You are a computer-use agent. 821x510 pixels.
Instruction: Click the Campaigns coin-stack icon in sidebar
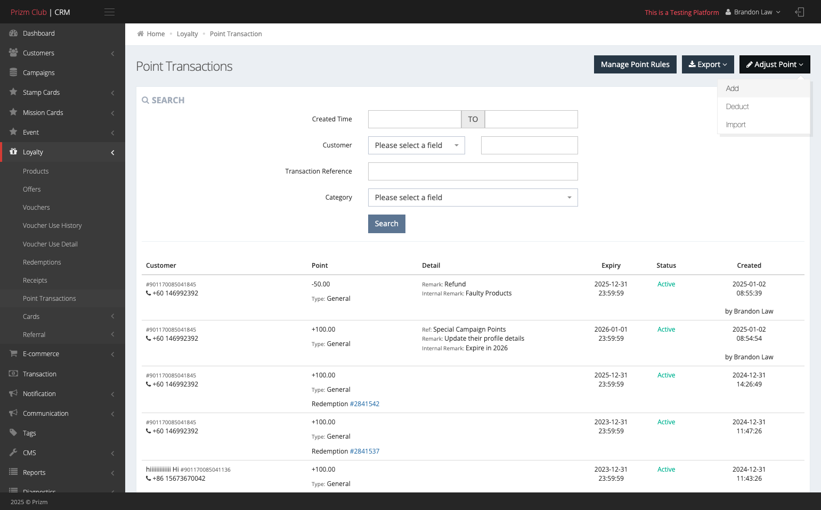tap(13, 72)
